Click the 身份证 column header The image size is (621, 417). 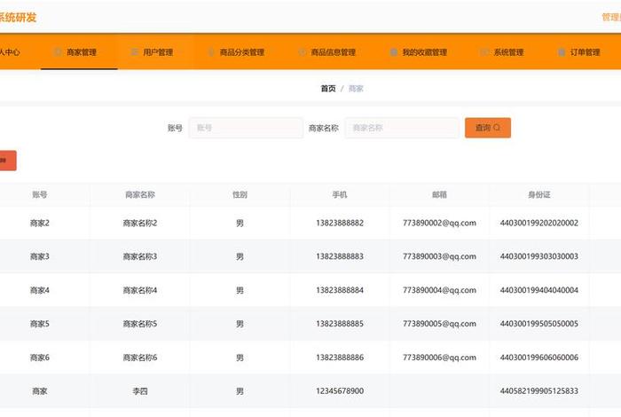click(539, 194)
